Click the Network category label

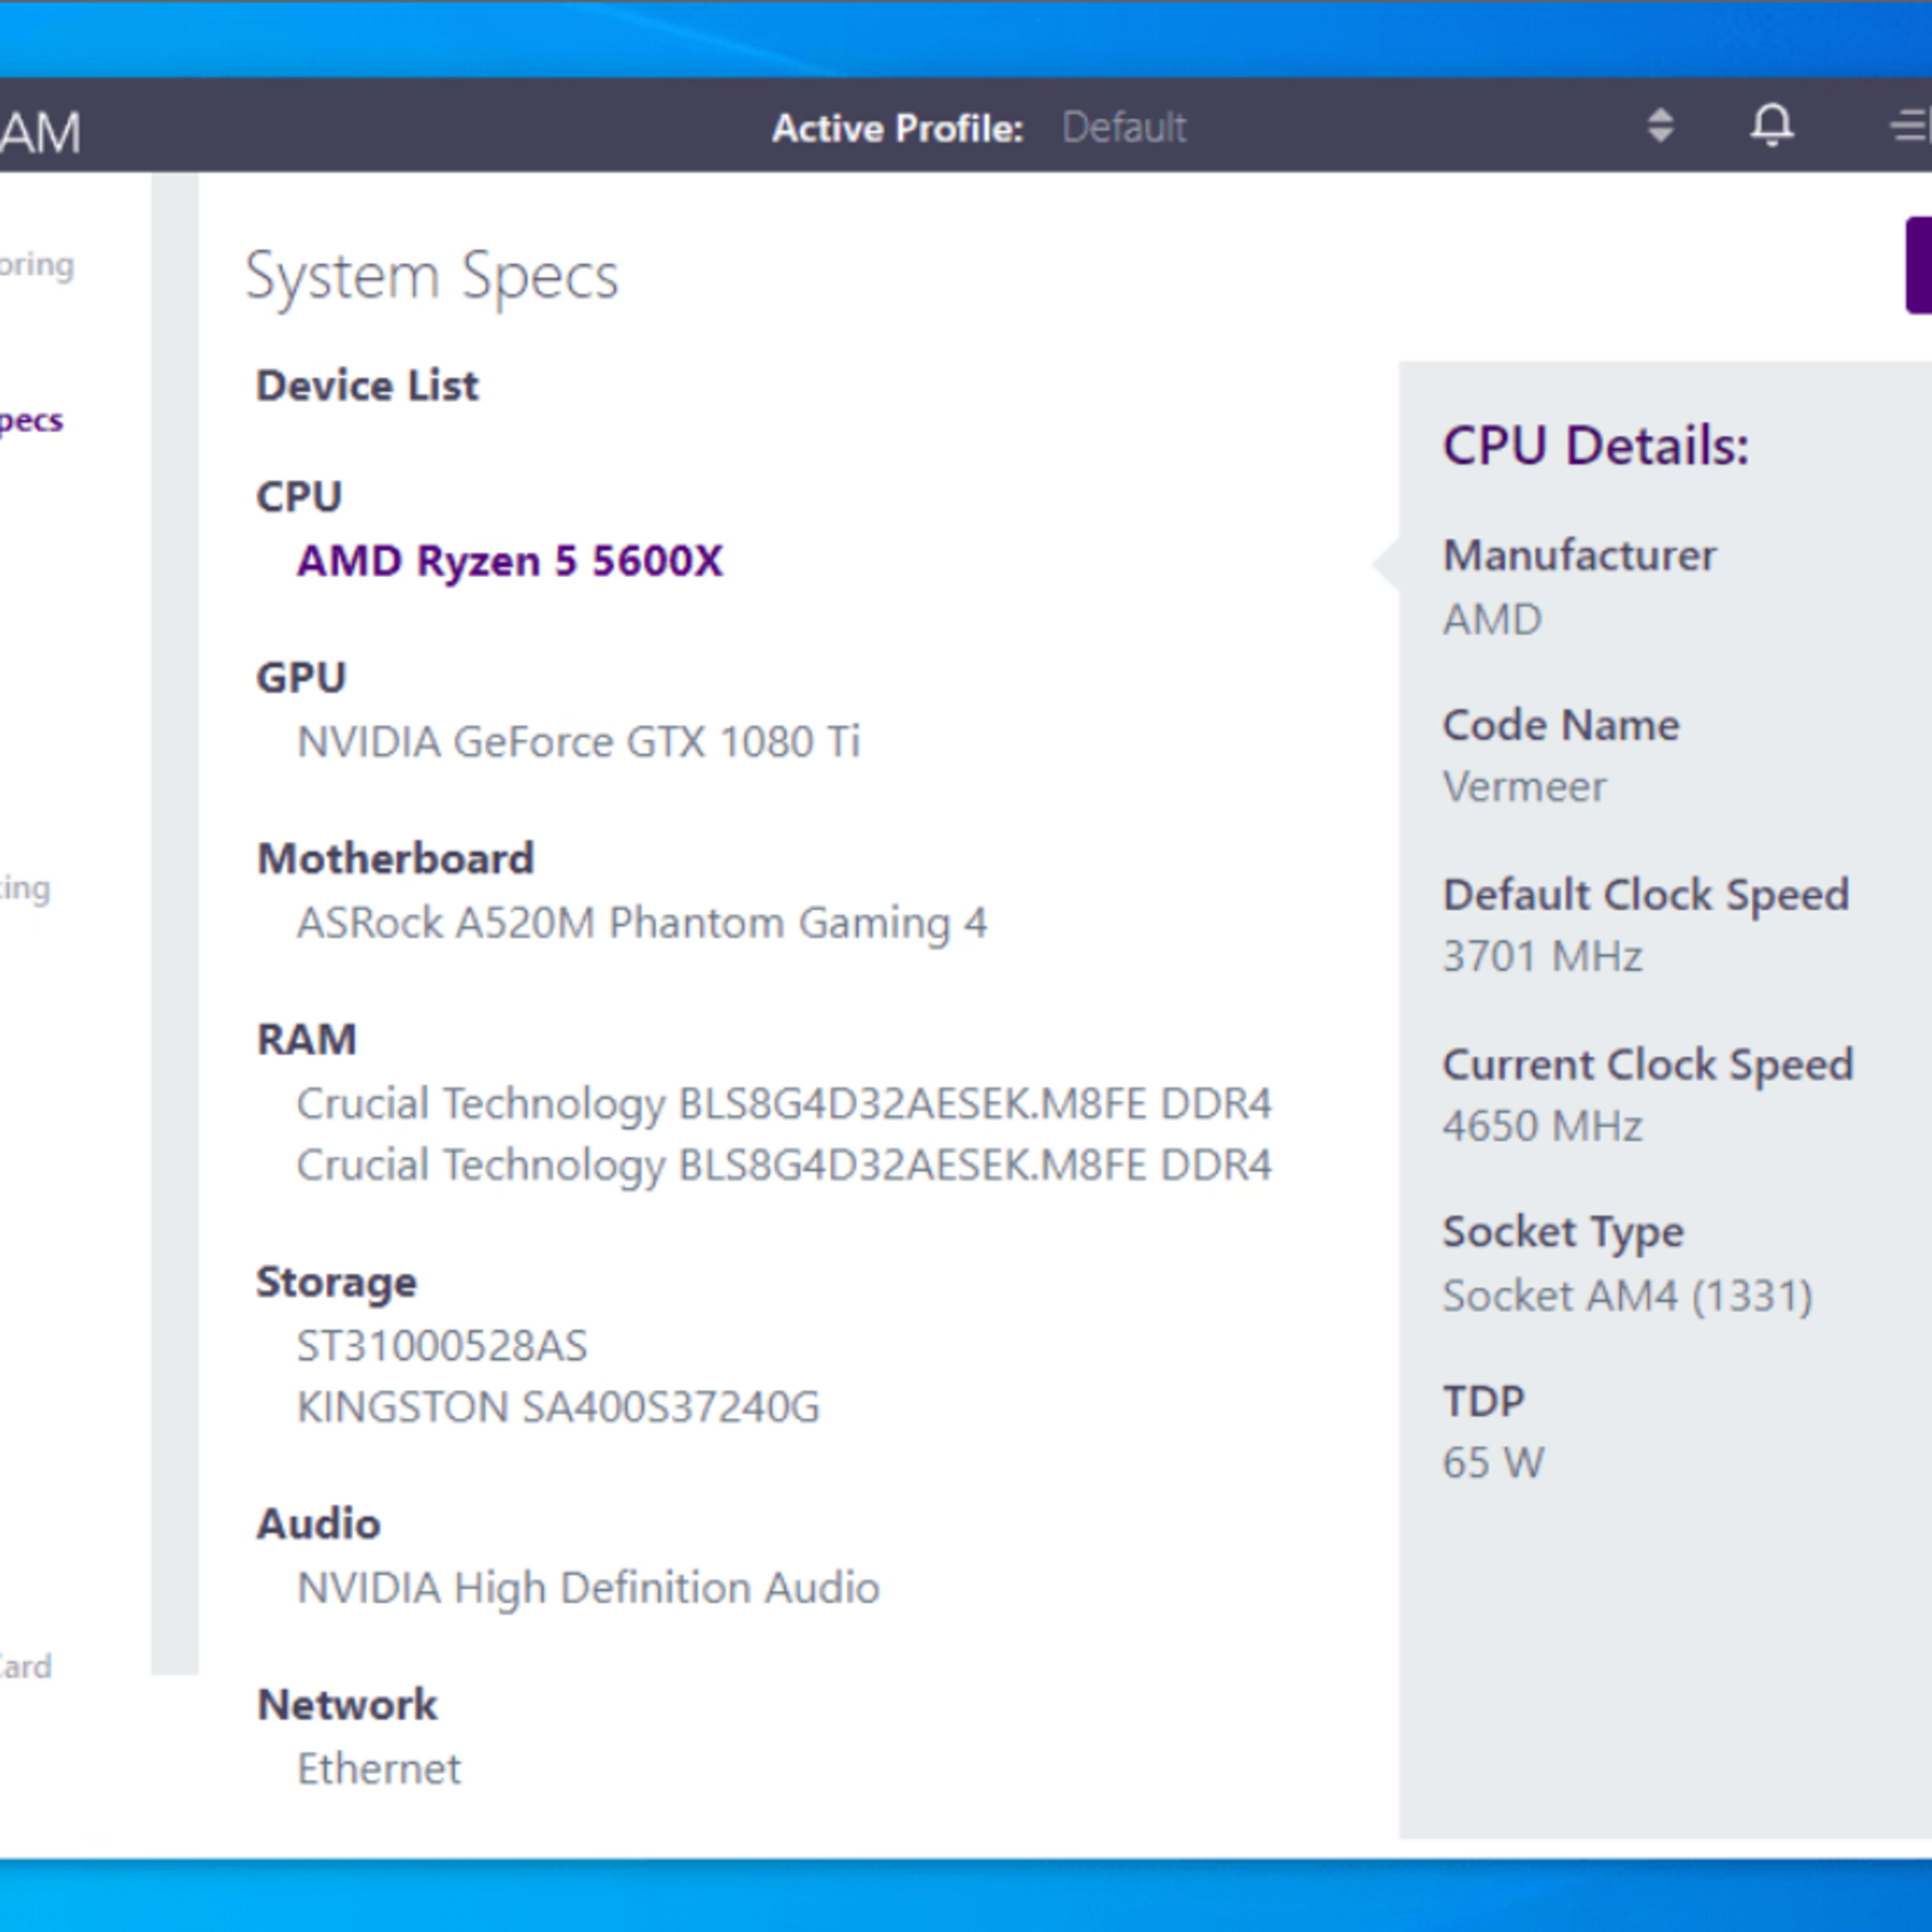point(347,1705)
